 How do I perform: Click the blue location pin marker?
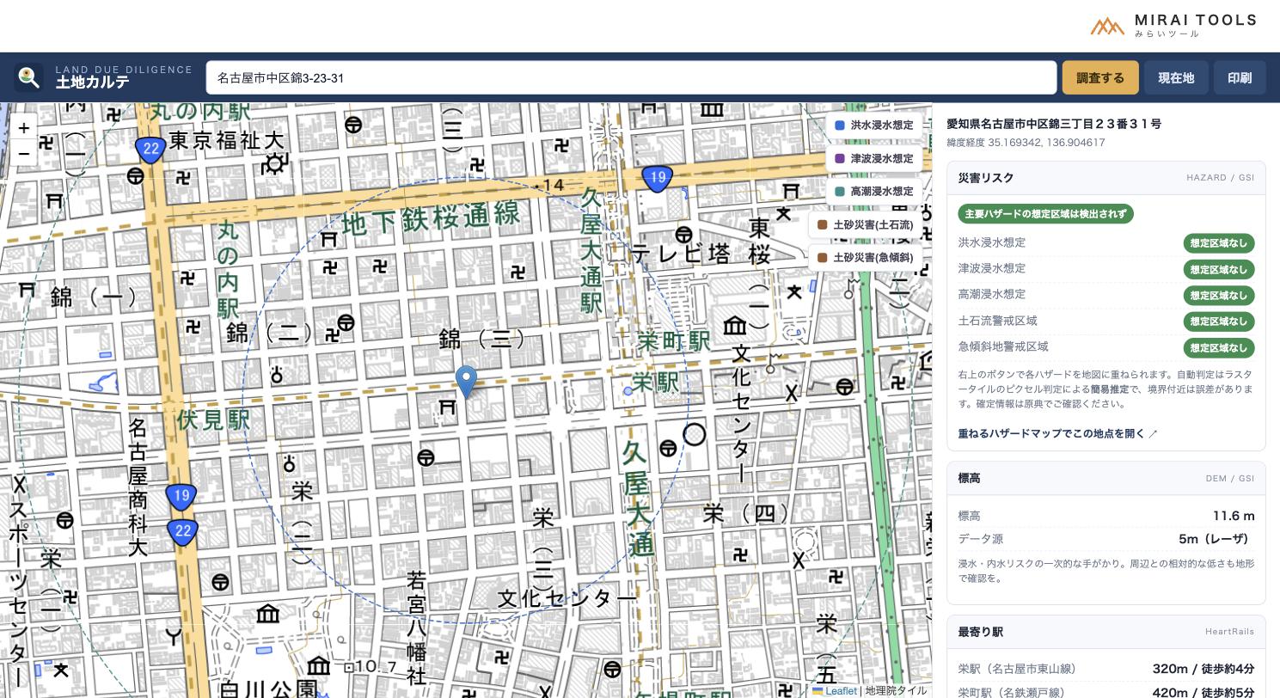pyautogui.click(x=466, y=383)
